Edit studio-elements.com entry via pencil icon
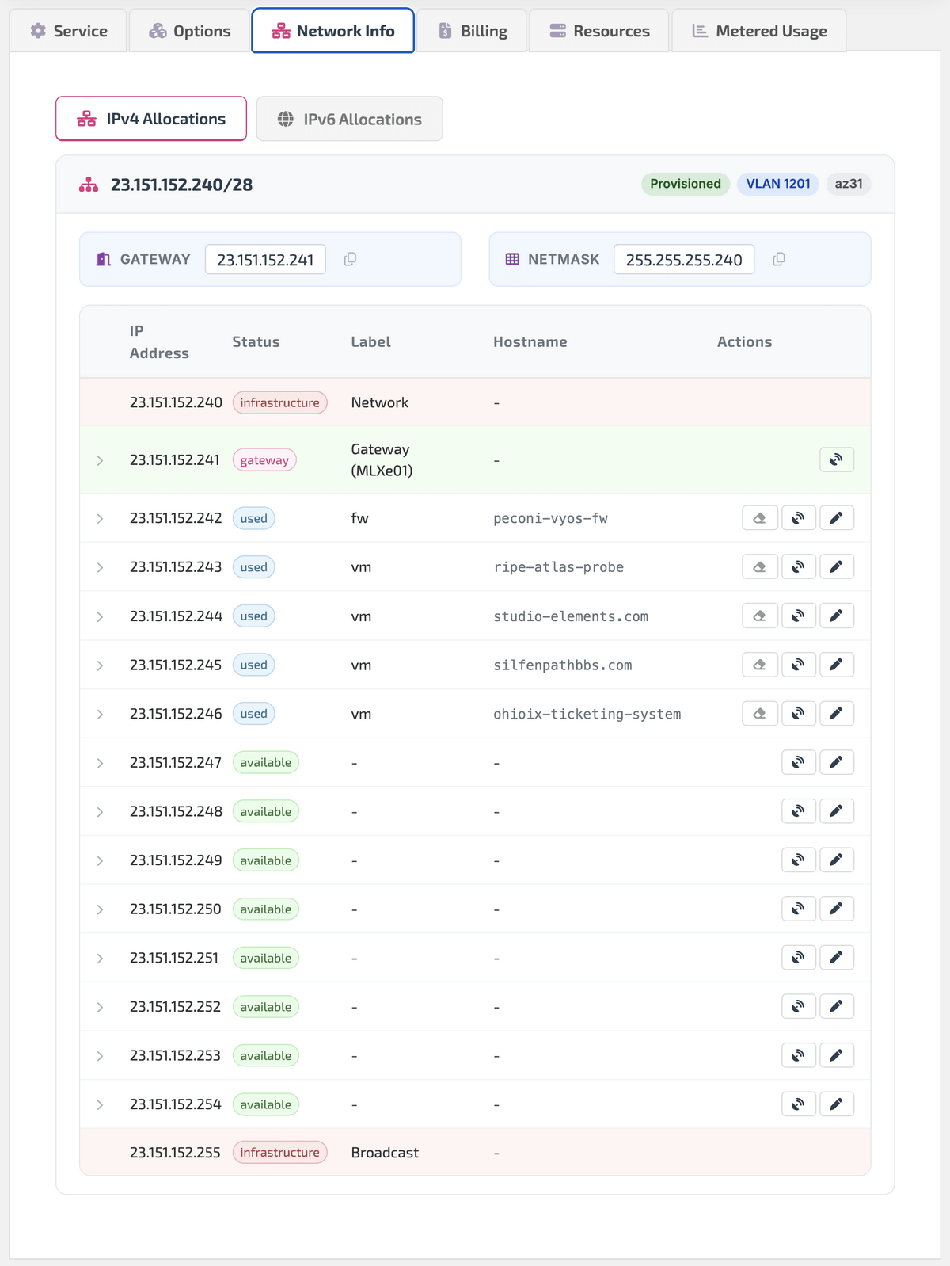 click(x=837, y=616)
